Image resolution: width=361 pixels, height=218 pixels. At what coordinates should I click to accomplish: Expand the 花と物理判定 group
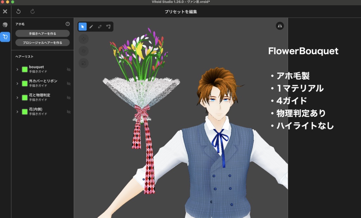tap(17, 98)
